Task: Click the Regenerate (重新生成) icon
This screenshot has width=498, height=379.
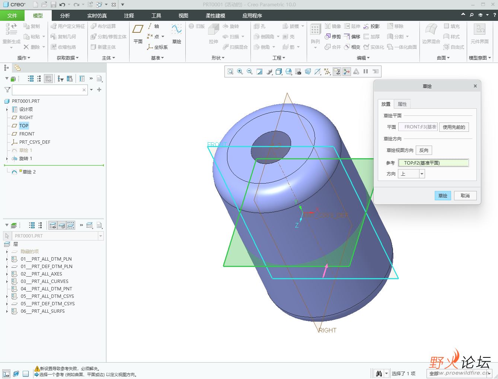Action: (x=11, y=34)
